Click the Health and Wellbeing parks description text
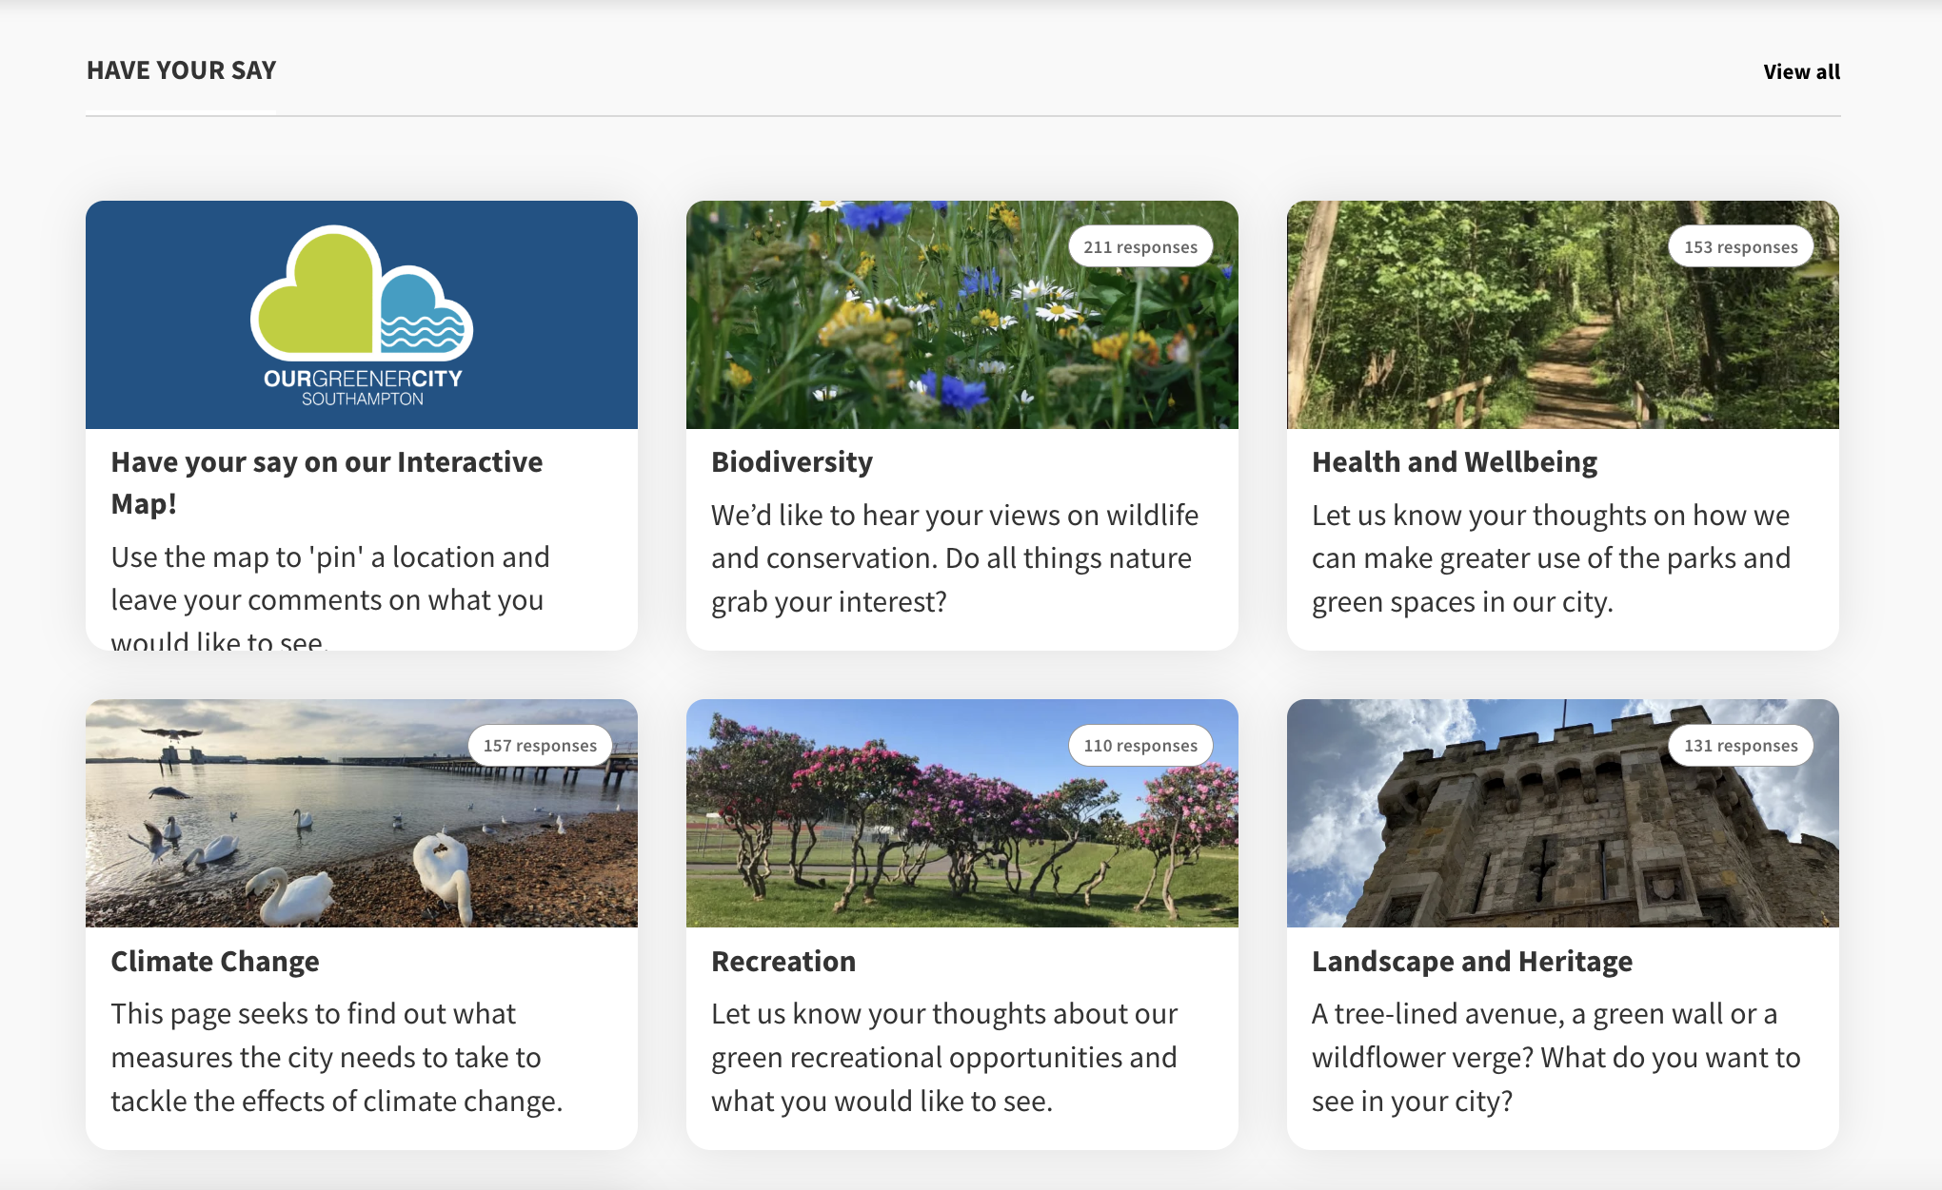The height and width of the screenshot is (1190, 1942). tap(1551, 558)
